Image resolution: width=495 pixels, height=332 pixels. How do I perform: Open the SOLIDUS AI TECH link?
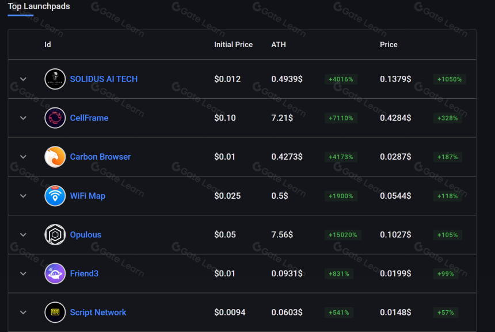click(x=104, y=79)
